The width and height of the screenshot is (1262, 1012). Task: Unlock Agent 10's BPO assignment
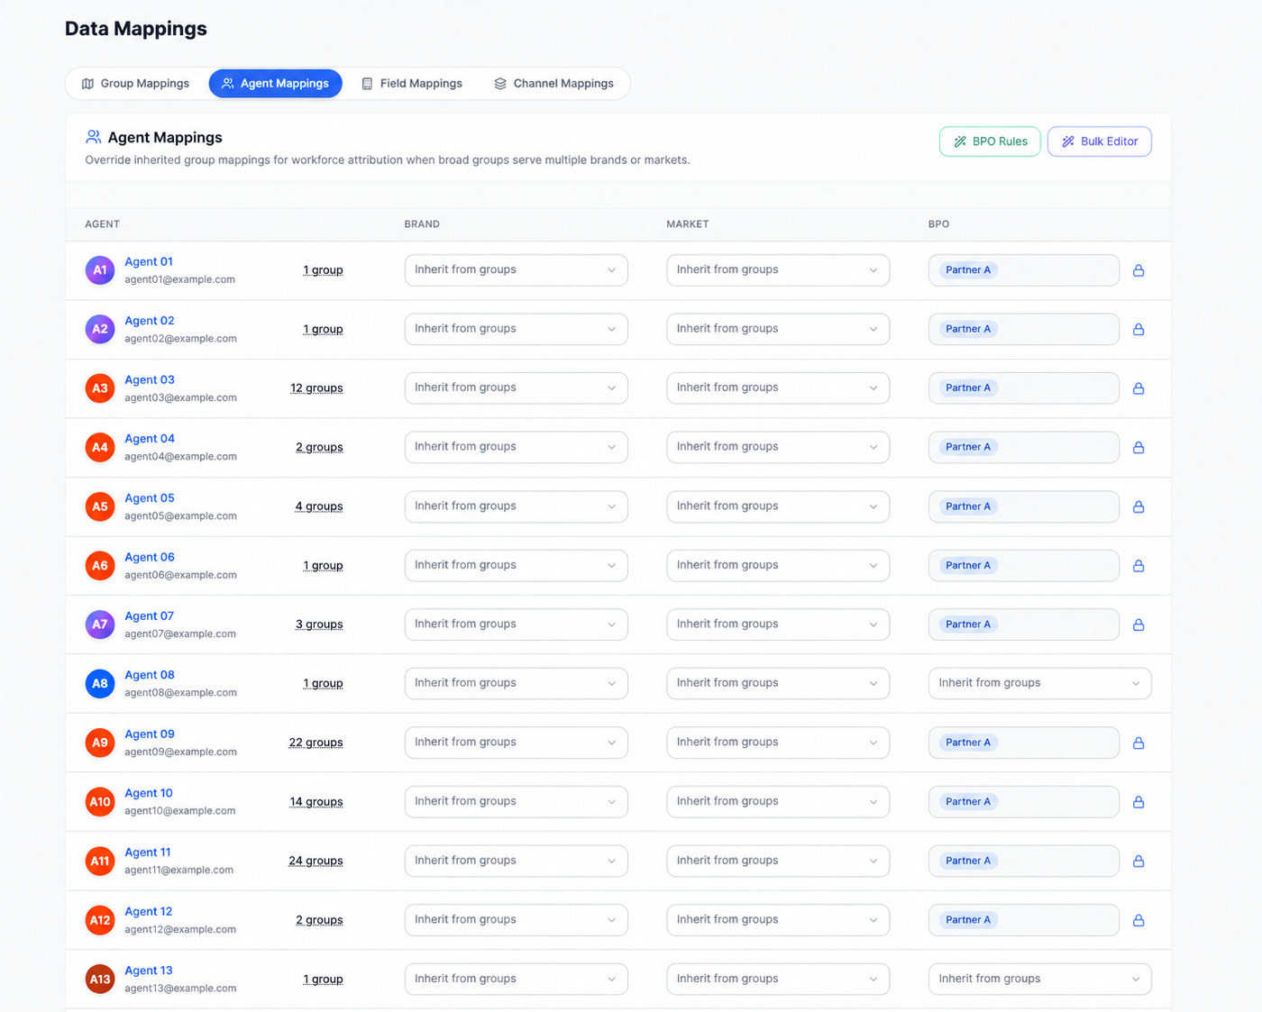(1139, 802)
